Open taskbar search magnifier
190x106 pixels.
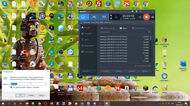tap(9, 103)
